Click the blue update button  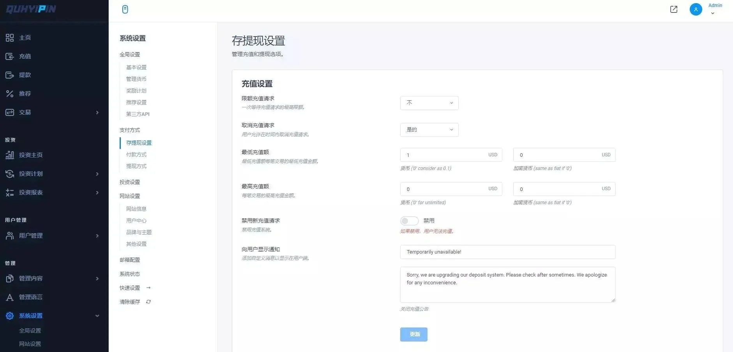coord(413,334)
